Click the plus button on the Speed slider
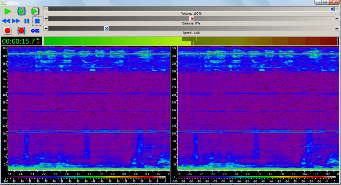341x185 pixels. 337,29
